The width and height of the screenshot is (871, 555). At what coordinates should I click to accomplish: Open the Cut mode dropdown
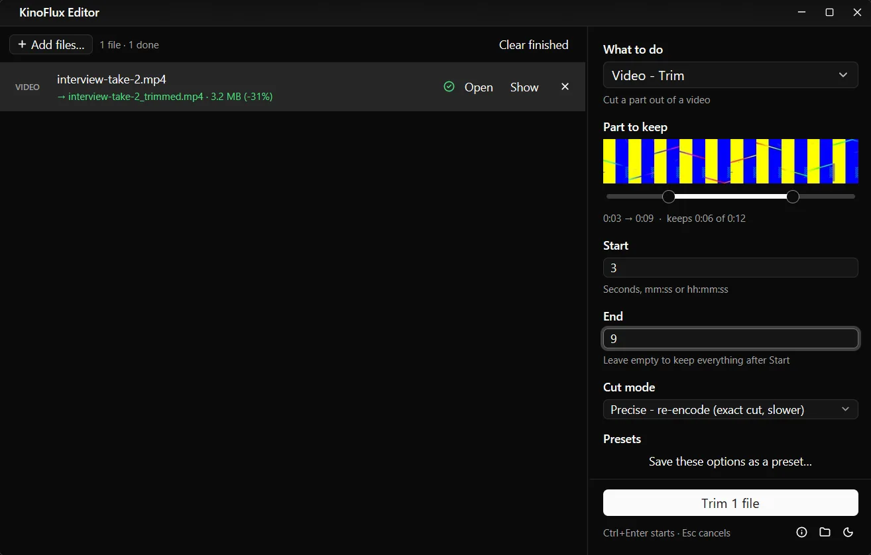730,409
